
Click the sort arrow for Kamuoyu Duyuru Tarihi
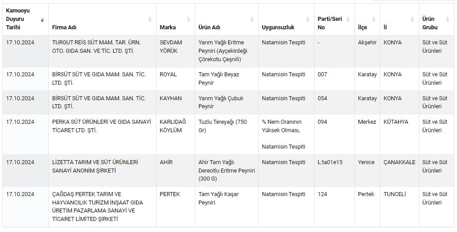pos(42,20)
